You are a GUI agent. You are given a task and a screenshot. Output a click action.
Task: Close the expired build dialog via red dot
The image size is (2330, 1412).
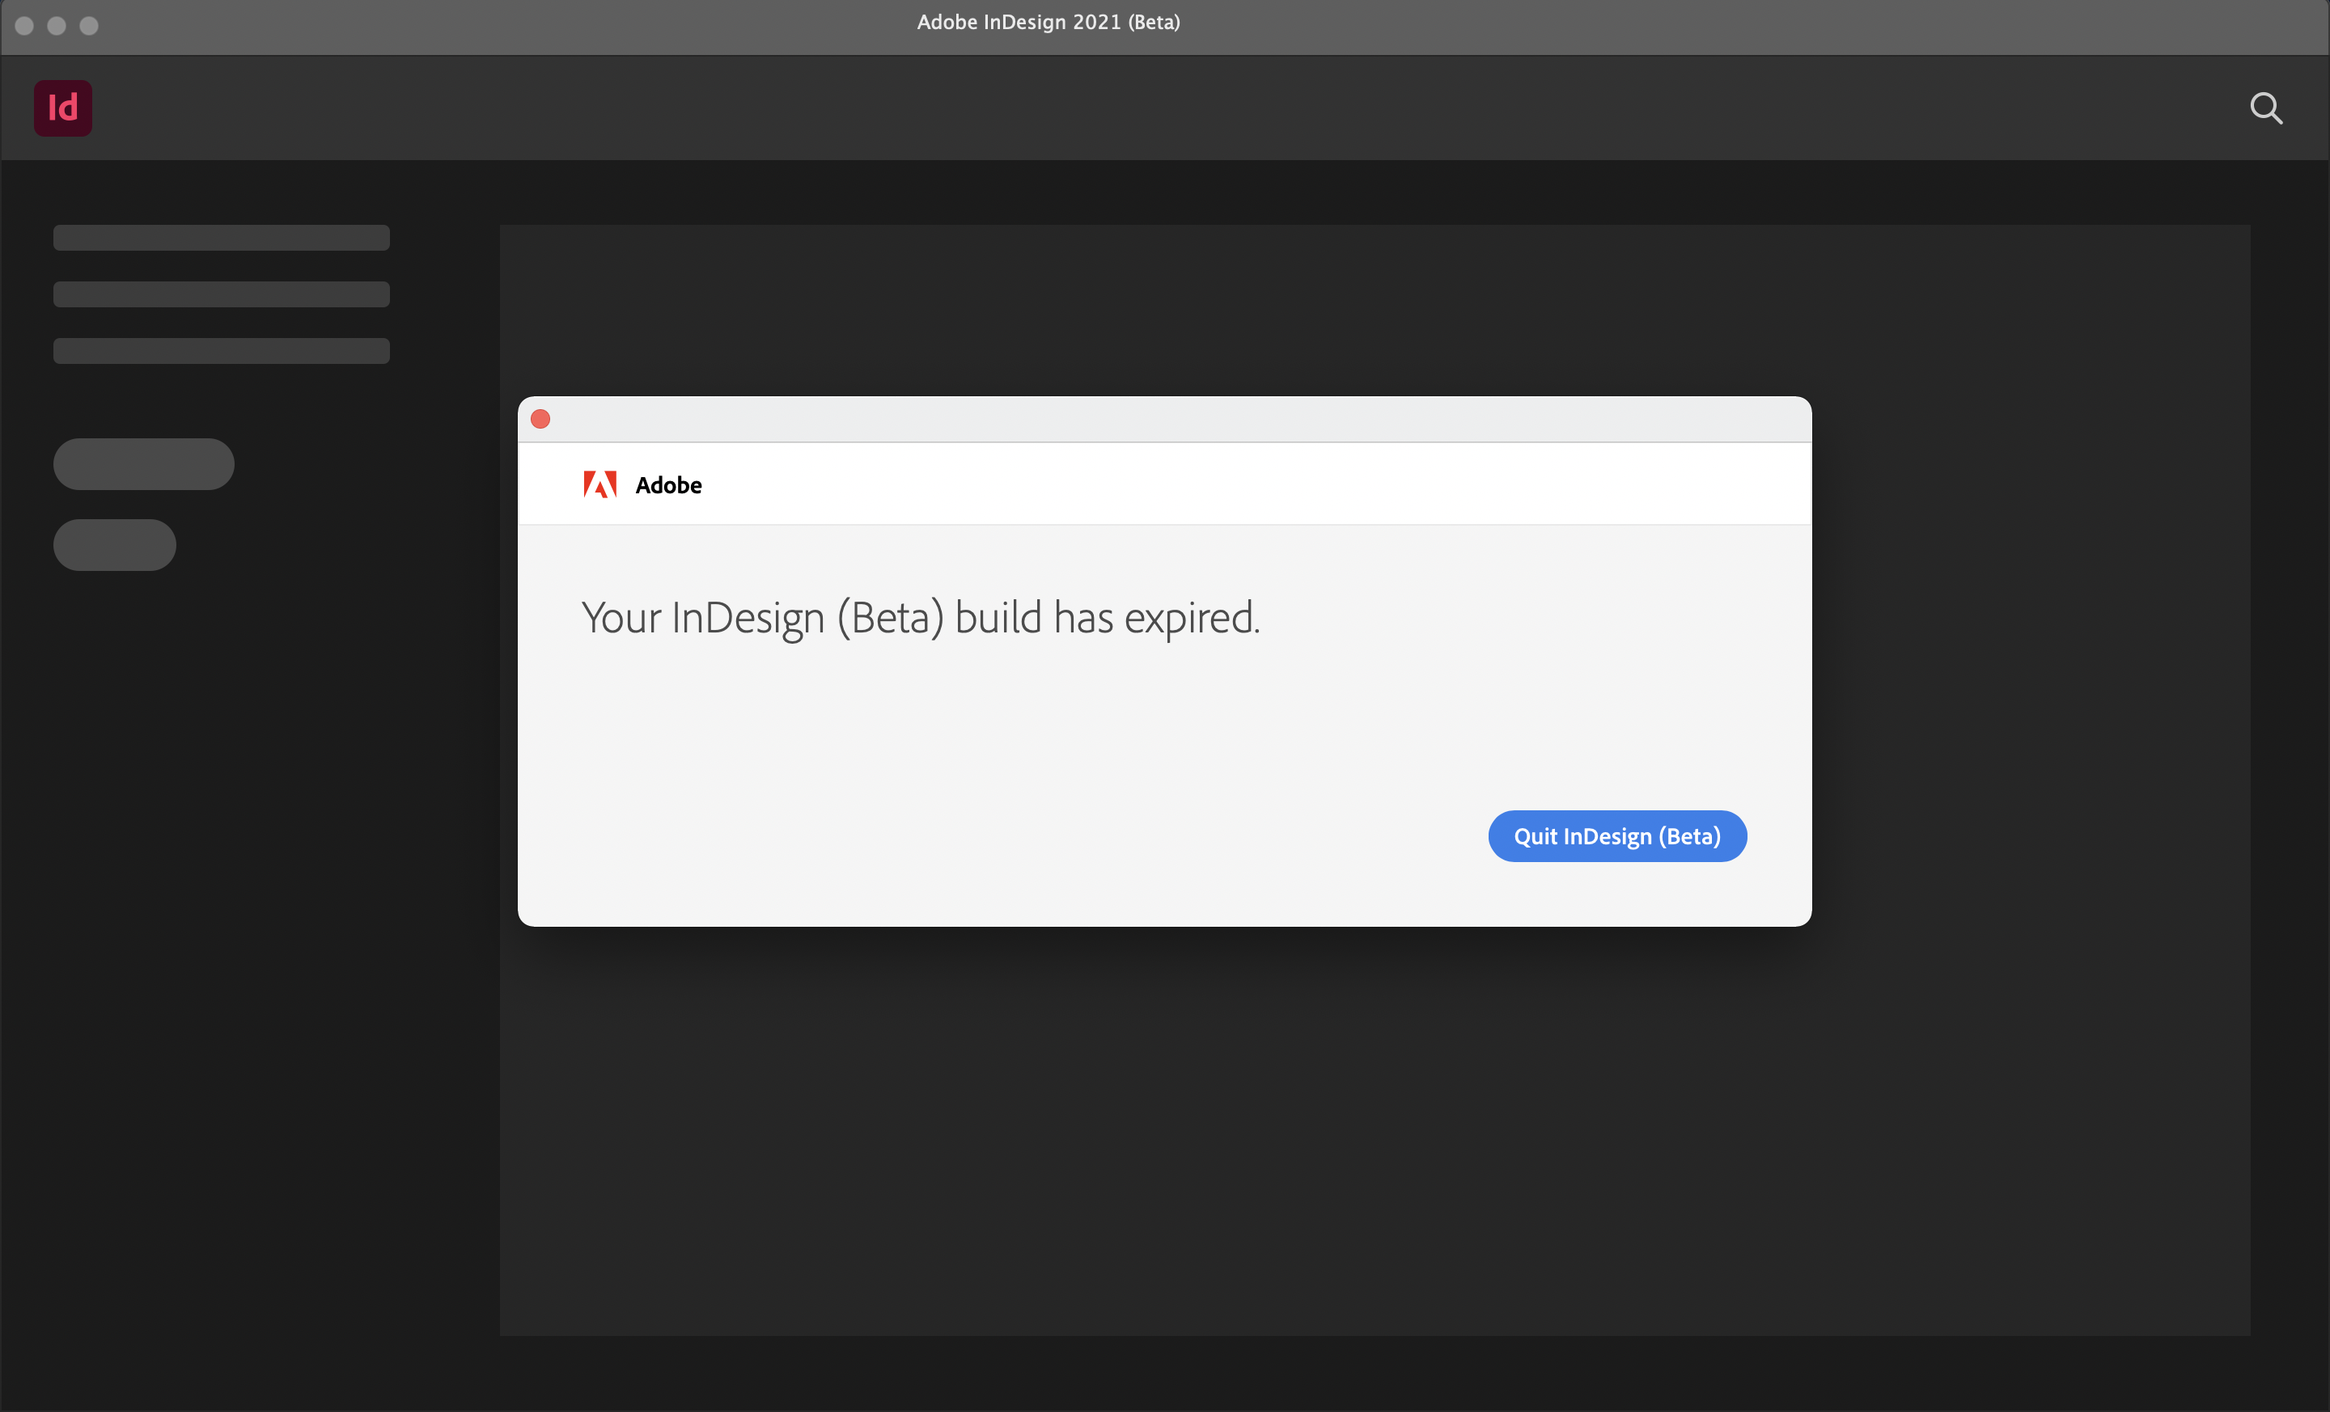coord(541,419)
